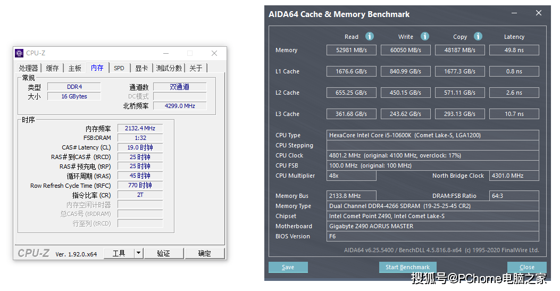Click the L1 Cache Read value 1676.6 GB/s

click(x=352, y=71)
